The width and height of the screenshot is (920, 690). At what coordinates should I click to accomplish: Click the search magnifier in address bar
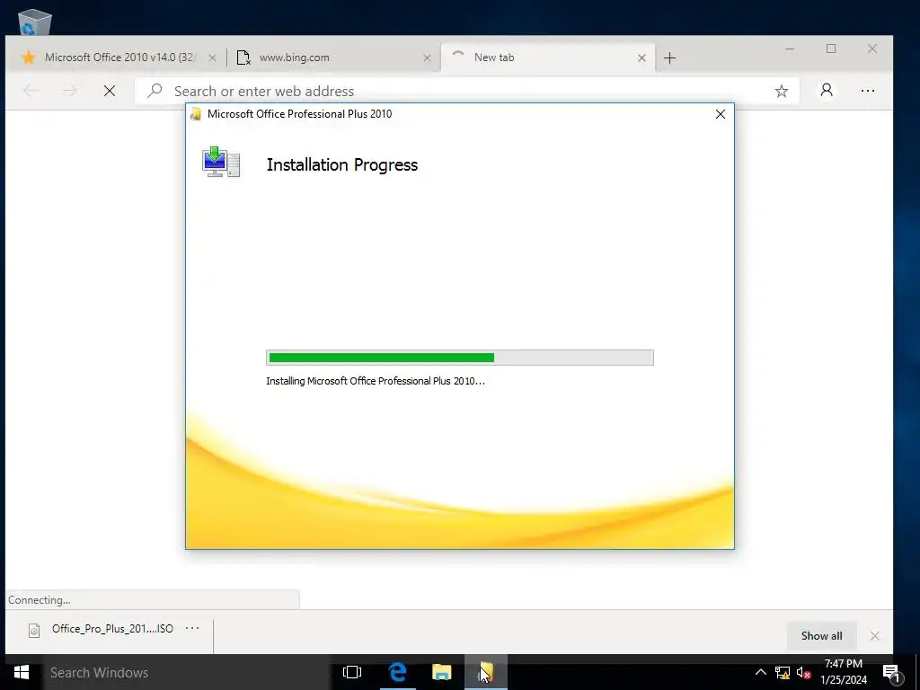[x=155, y=91]
